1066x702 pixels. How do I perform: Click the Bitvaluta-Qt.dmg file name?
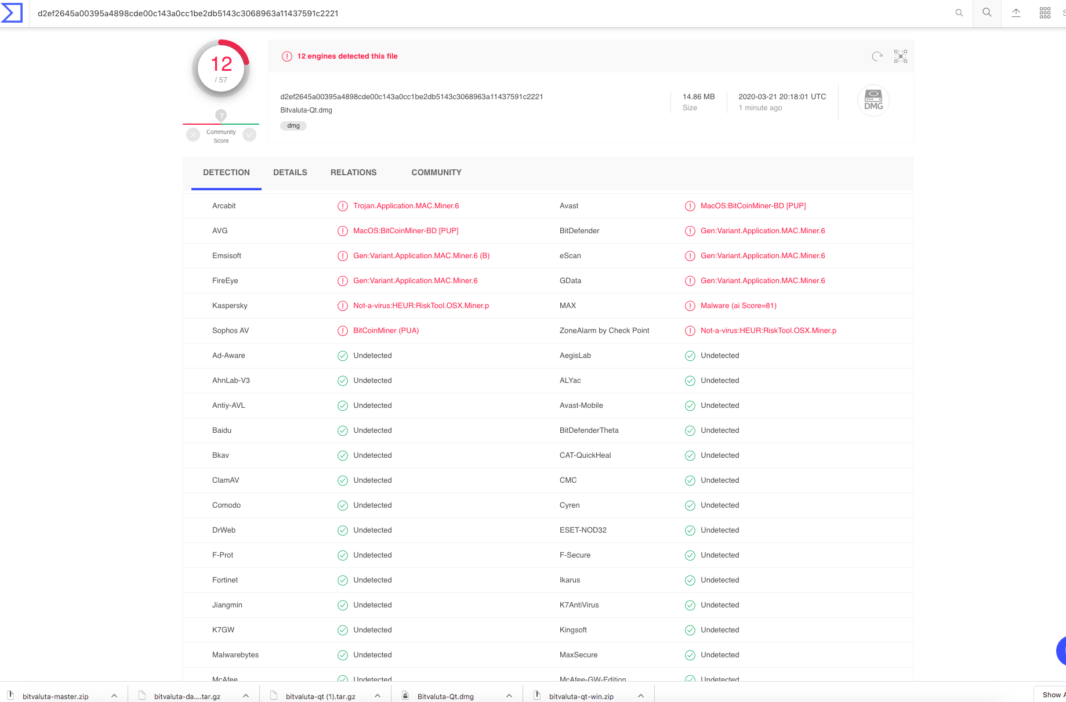306,110
